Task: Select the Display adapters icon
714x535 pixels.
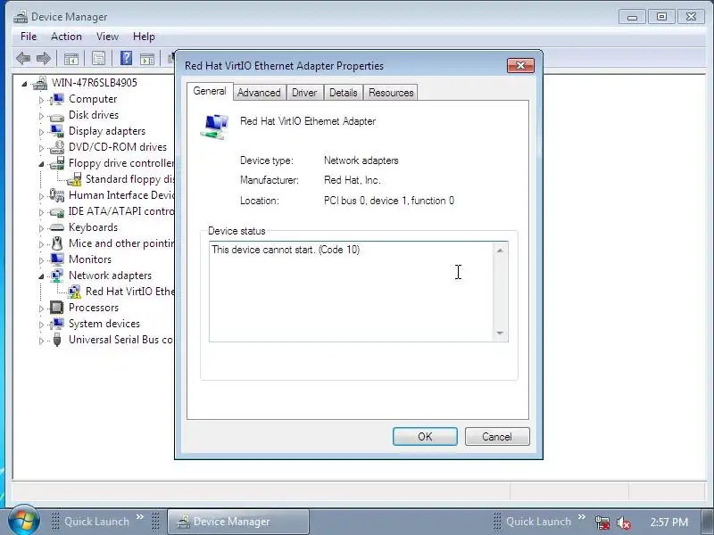Action: coord(57,131)
